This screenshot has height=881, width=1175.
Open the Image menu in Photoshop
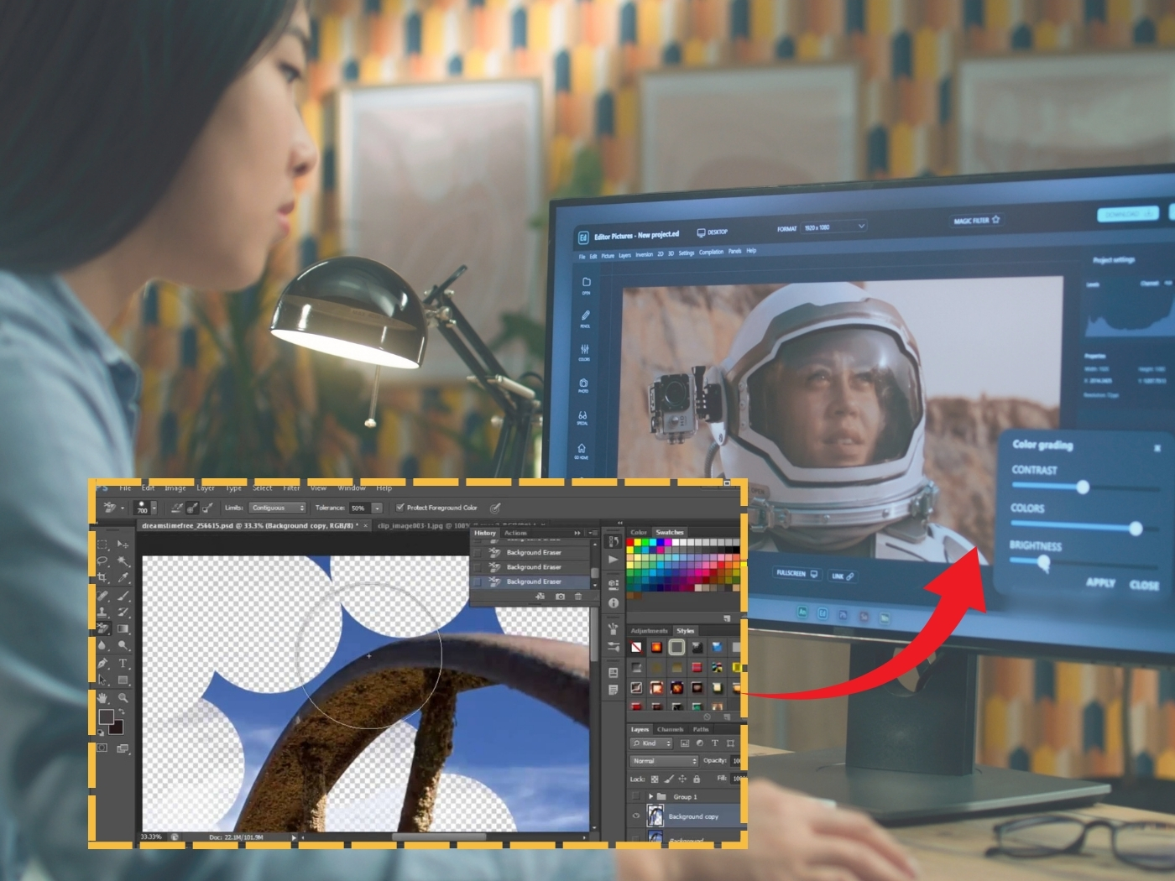coord(175,488)
